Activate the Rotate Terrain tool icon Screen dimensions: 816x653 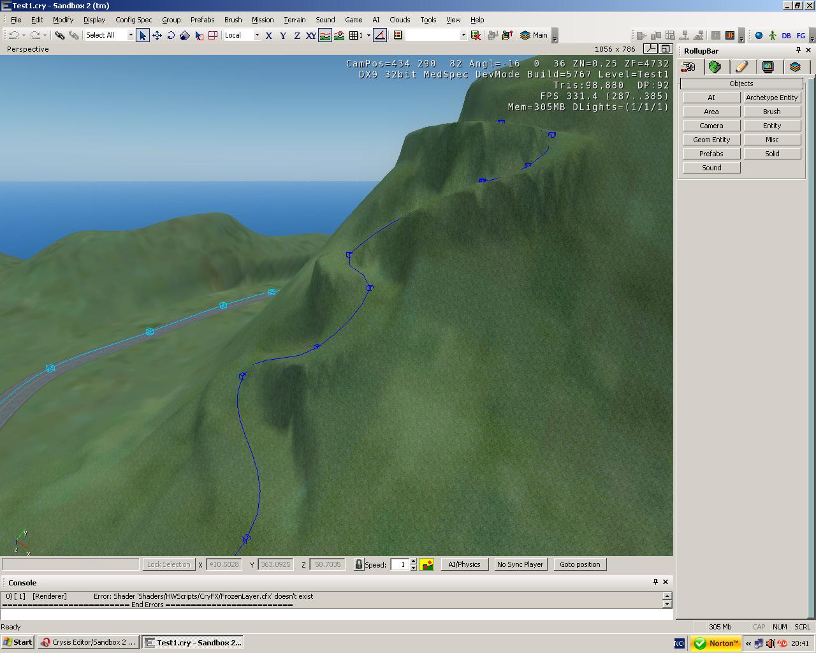[x=213, y=35]
